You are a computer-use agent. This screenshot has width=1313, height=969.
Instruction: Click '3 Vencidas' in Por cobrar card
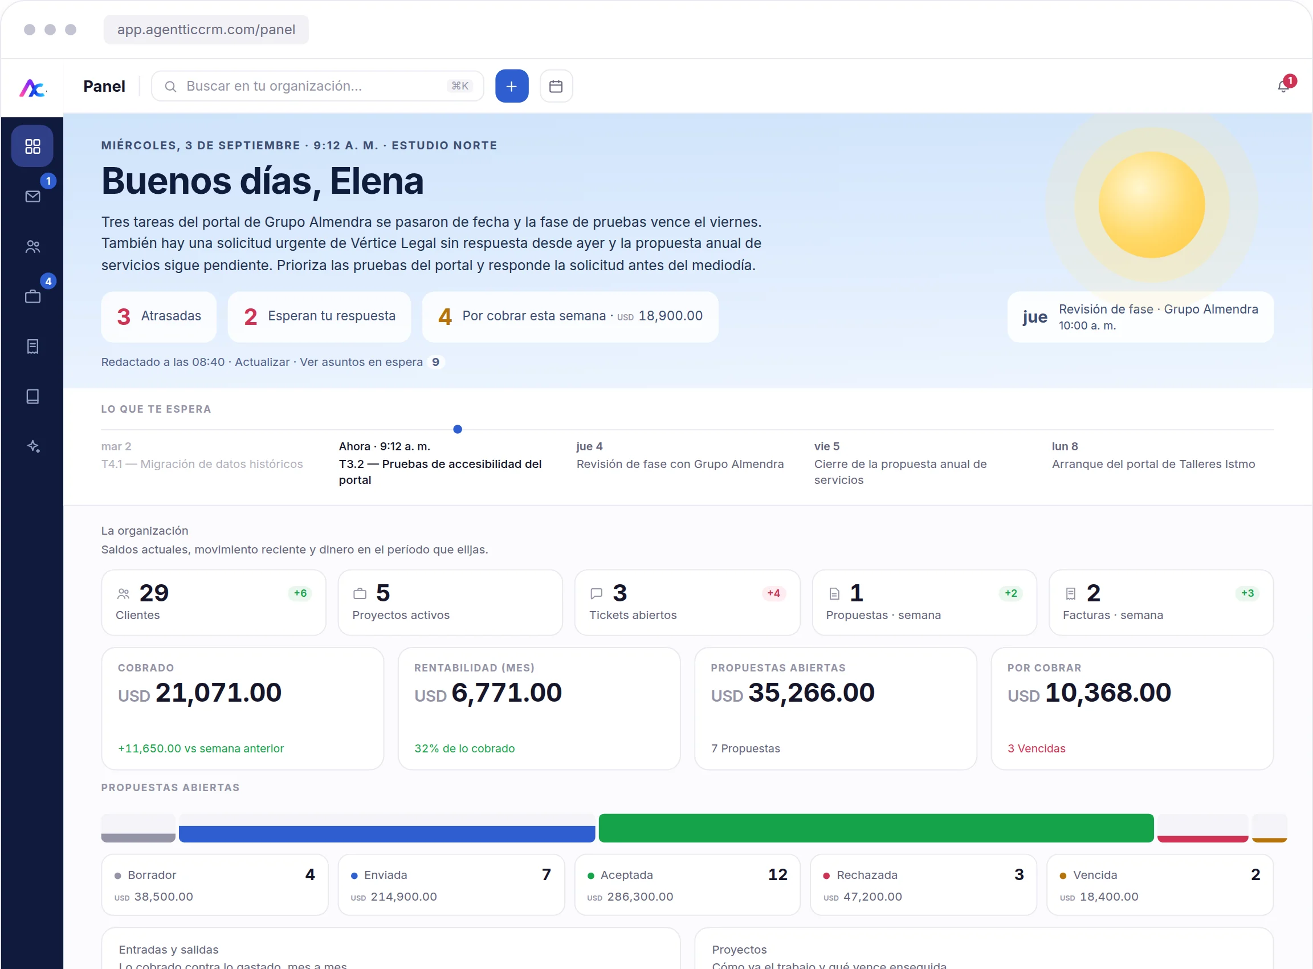coord(1036,748)
